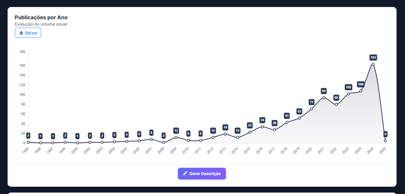Click the download icon beside Baixar
The width and height of the screenshot is (405, 194).
21,33
